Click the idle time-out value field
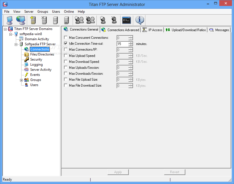 [123, 44]
